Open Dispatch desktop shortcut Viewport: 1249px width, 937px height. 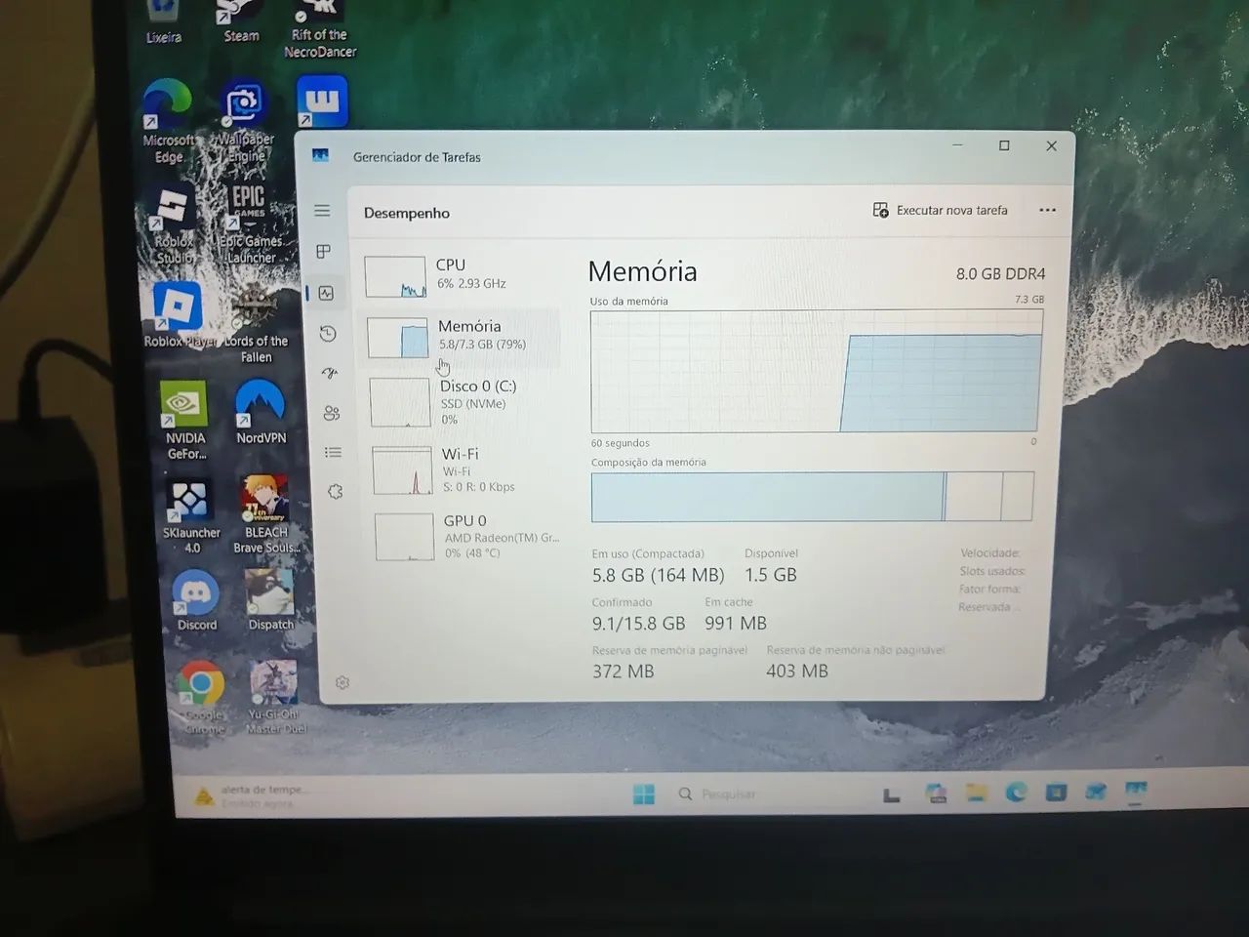[x=270, y=599]
